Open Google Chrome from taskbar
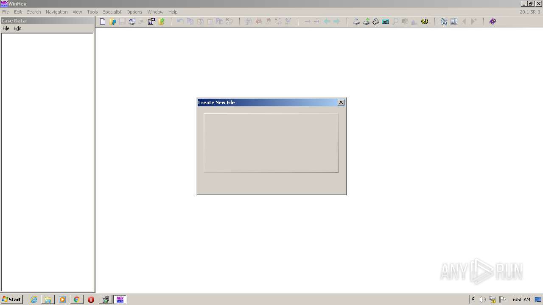 coord(76,299)
